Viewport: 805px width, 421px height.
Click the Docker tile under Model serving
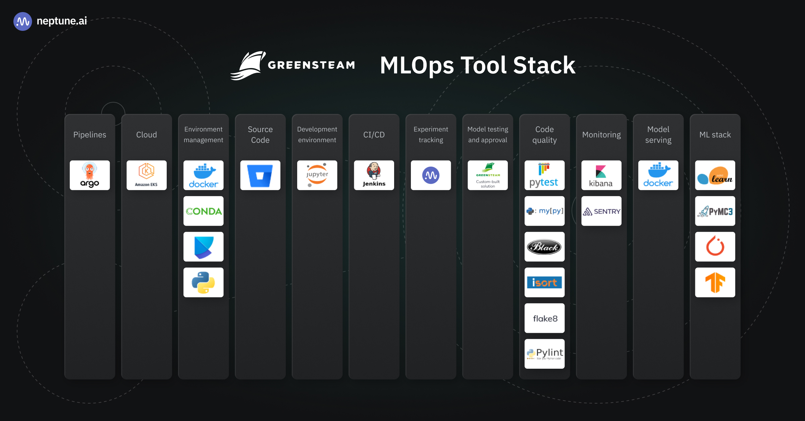(658, 175)
